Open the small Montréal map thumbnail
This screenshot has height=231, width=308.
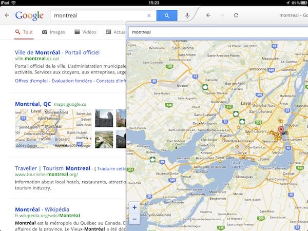tap(53, 128)
